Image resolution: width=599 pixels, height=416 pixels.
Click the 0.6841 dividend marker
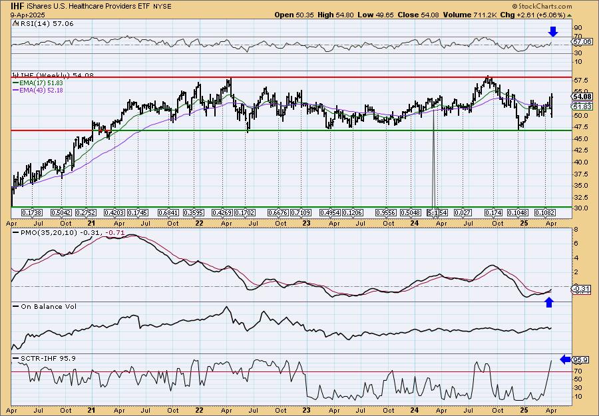[x=168, y=213]
